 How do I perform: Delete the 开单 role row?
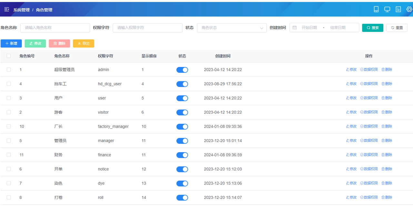pos(387,169)
